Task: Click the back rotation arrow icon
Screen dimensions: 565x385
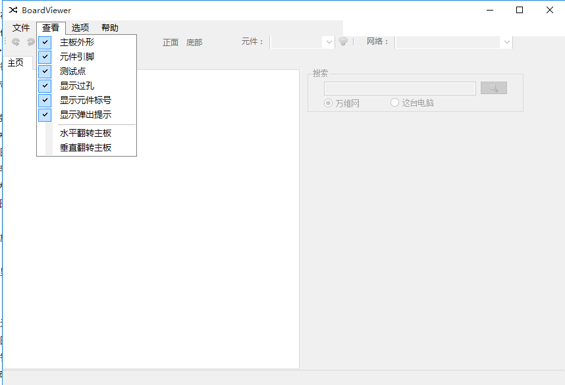Action: pos(14,41)
